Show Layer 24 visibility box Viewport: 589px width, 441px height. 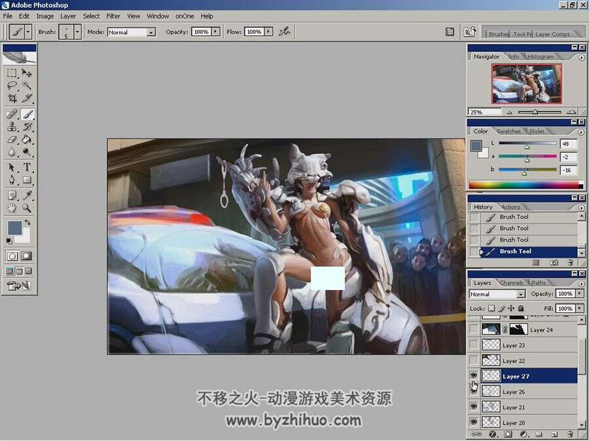tap(474, 329)
